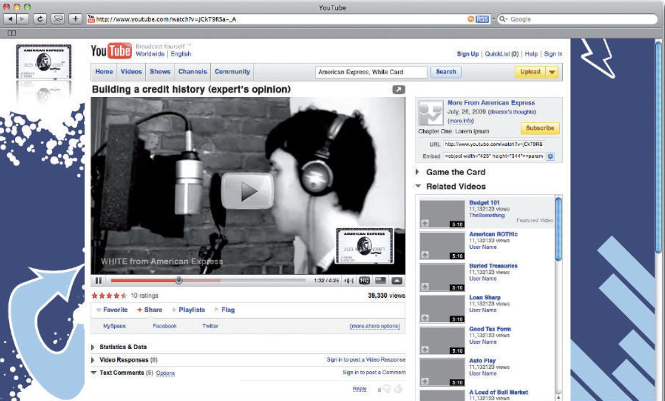This screenshot has width=665, height=401.
Task: Collapse the Related Videos section
Action: [418, 186]
